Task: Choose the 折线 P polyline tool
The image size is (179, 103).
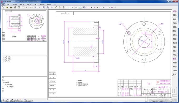Action: coord(175,23)
